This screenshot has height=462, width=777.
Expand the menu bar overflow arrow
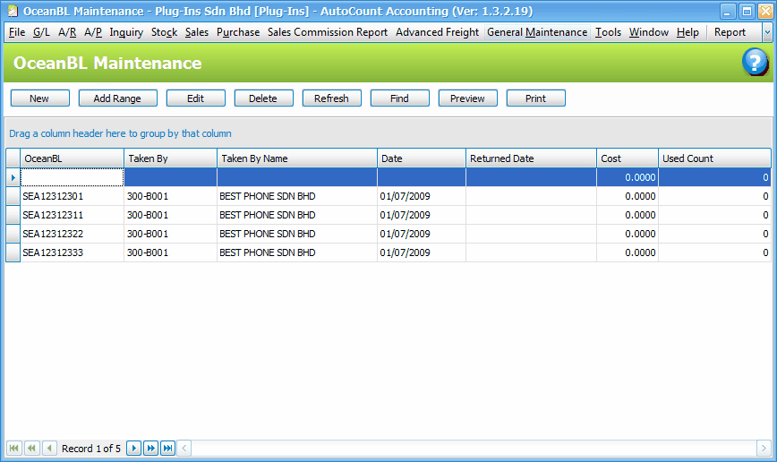(x=767, y=32)
